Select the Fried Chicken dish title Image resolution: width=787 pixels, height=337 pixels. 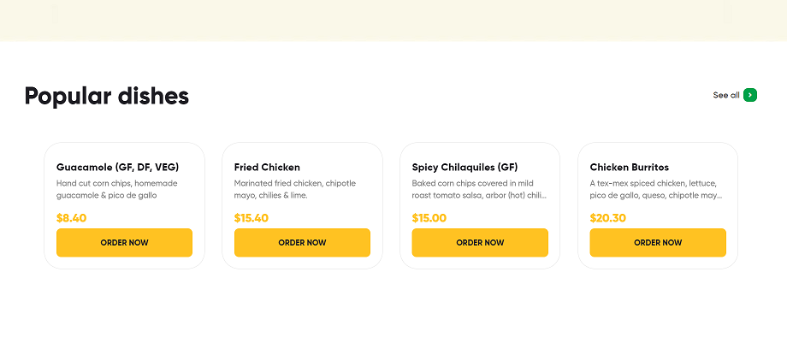point(267,167)
